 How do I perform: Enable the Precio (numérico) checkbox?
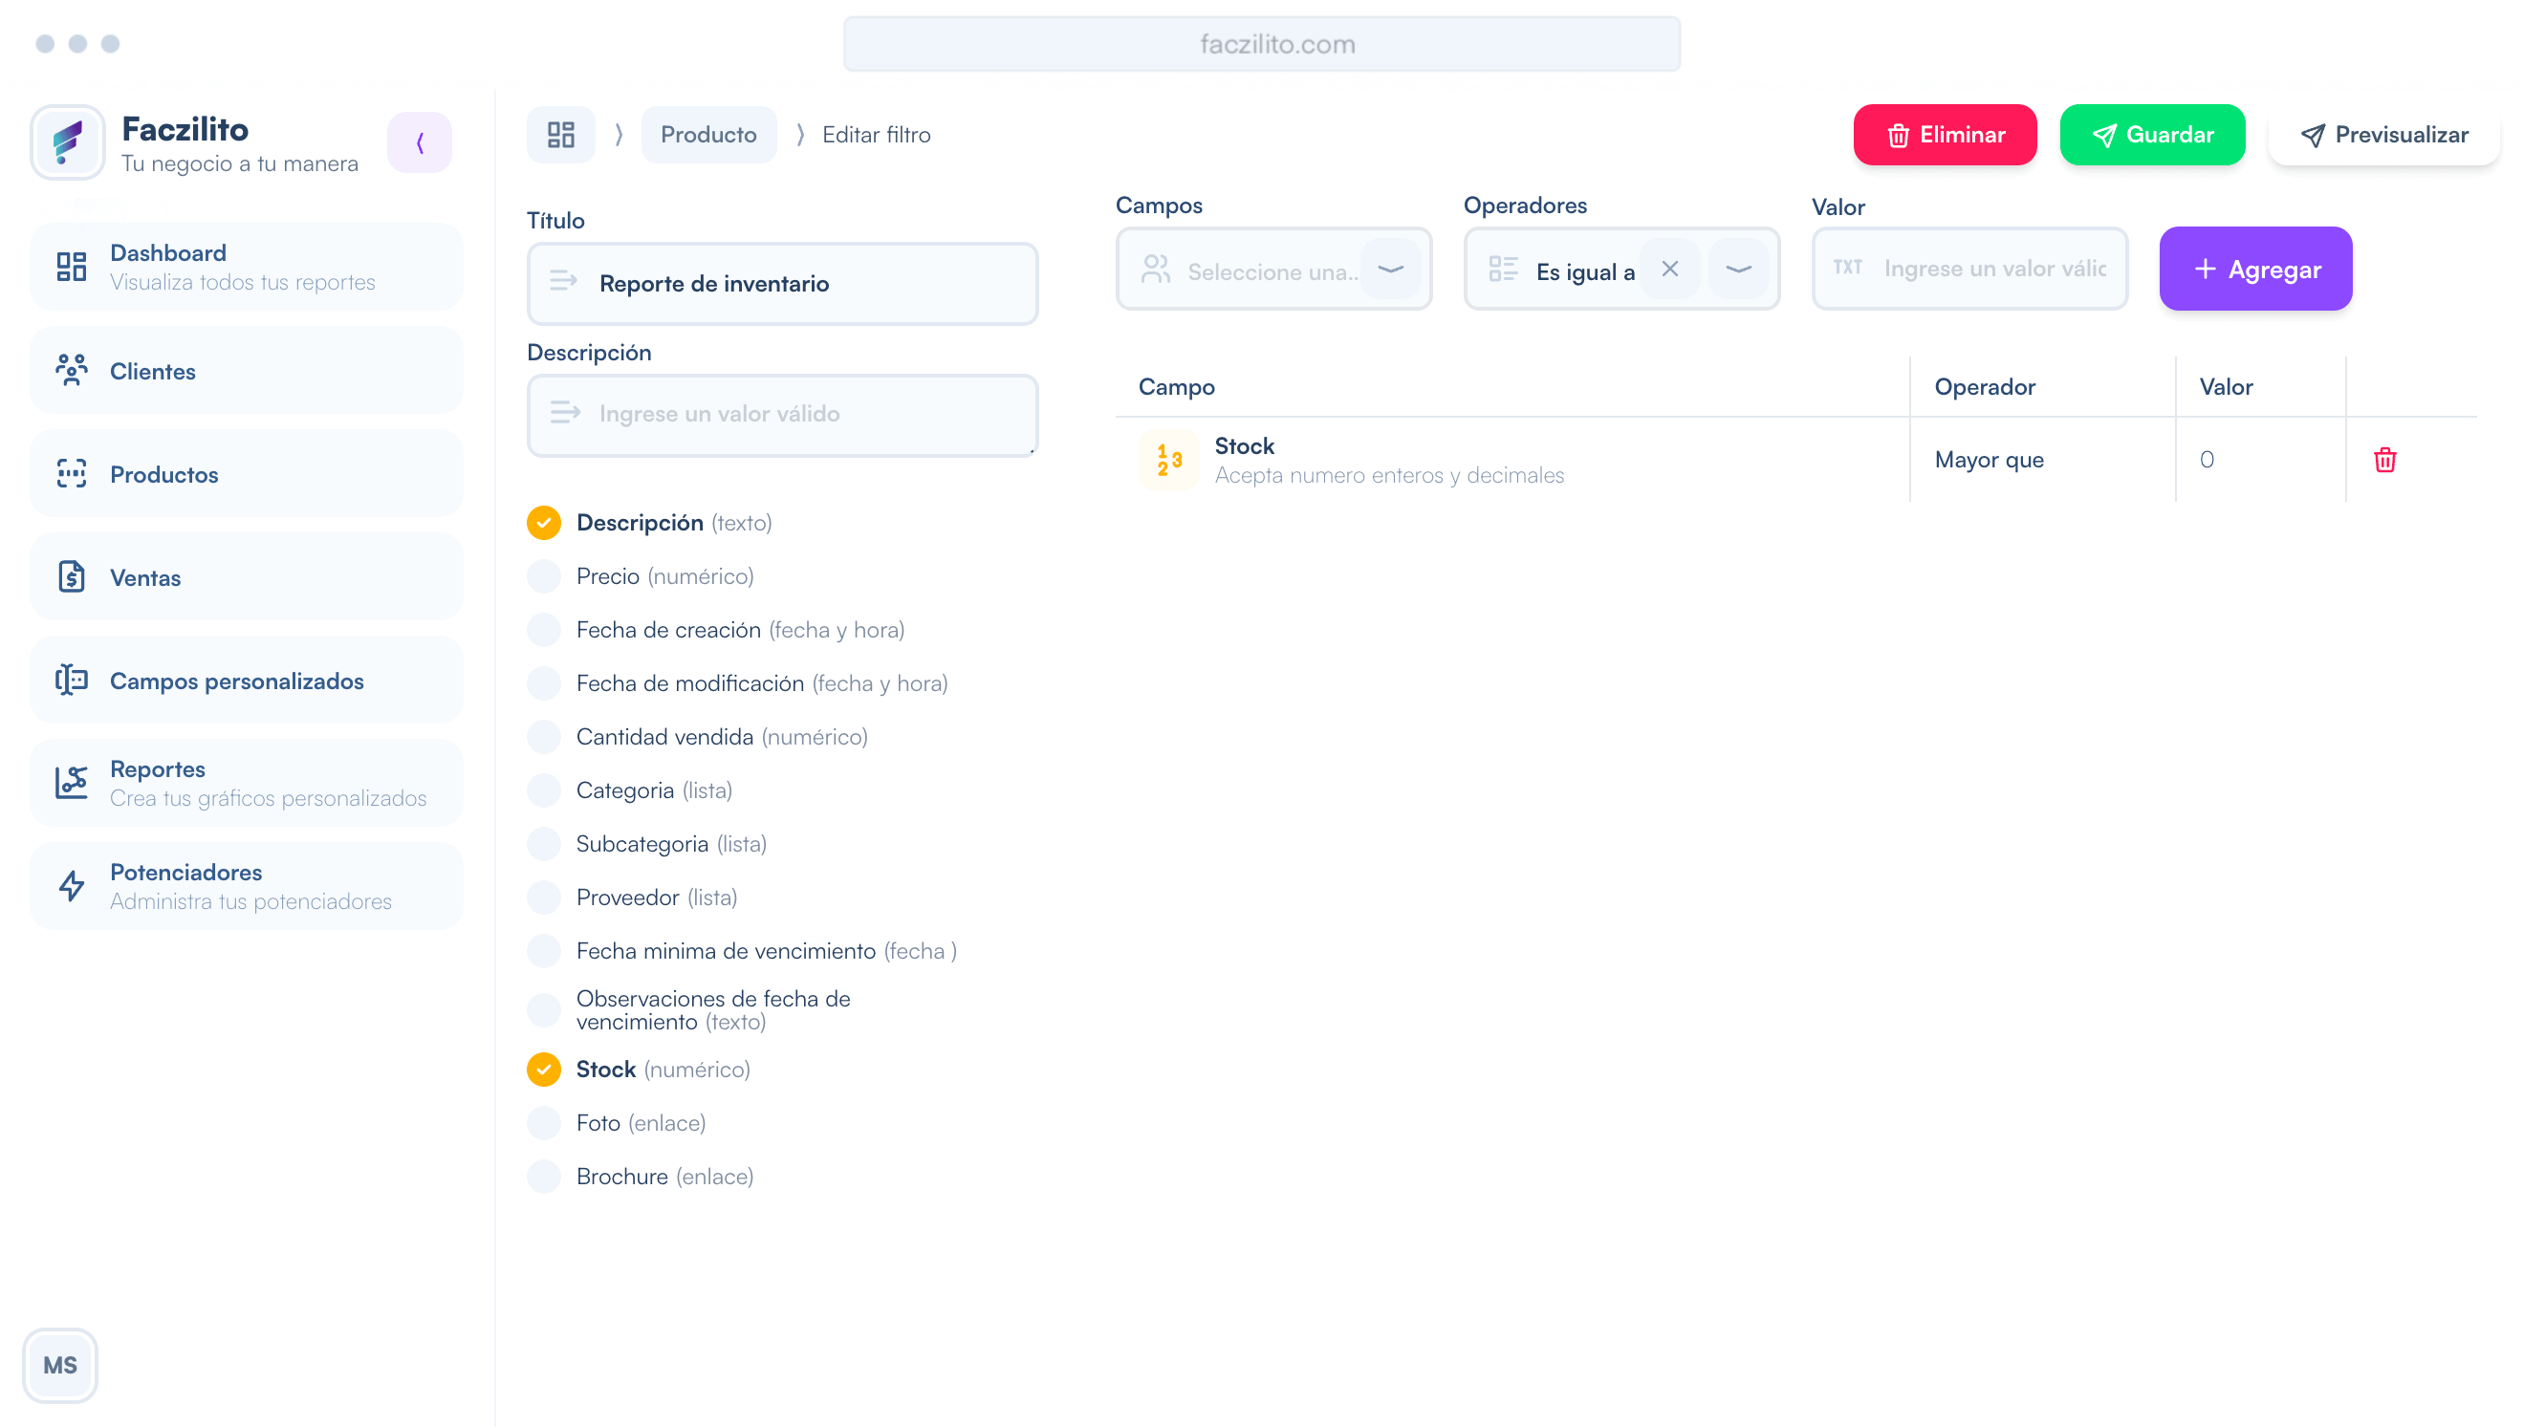[544, 576]
